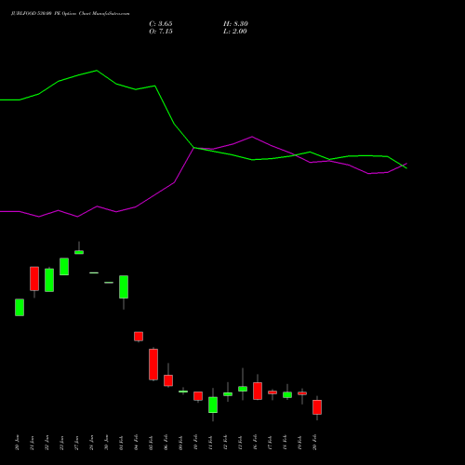Click the '01 Feb' date axis label

coord(122,443)
